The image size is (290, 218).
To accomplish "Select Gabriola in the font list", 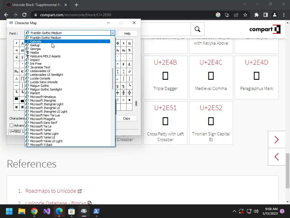I will click(67, 41).
